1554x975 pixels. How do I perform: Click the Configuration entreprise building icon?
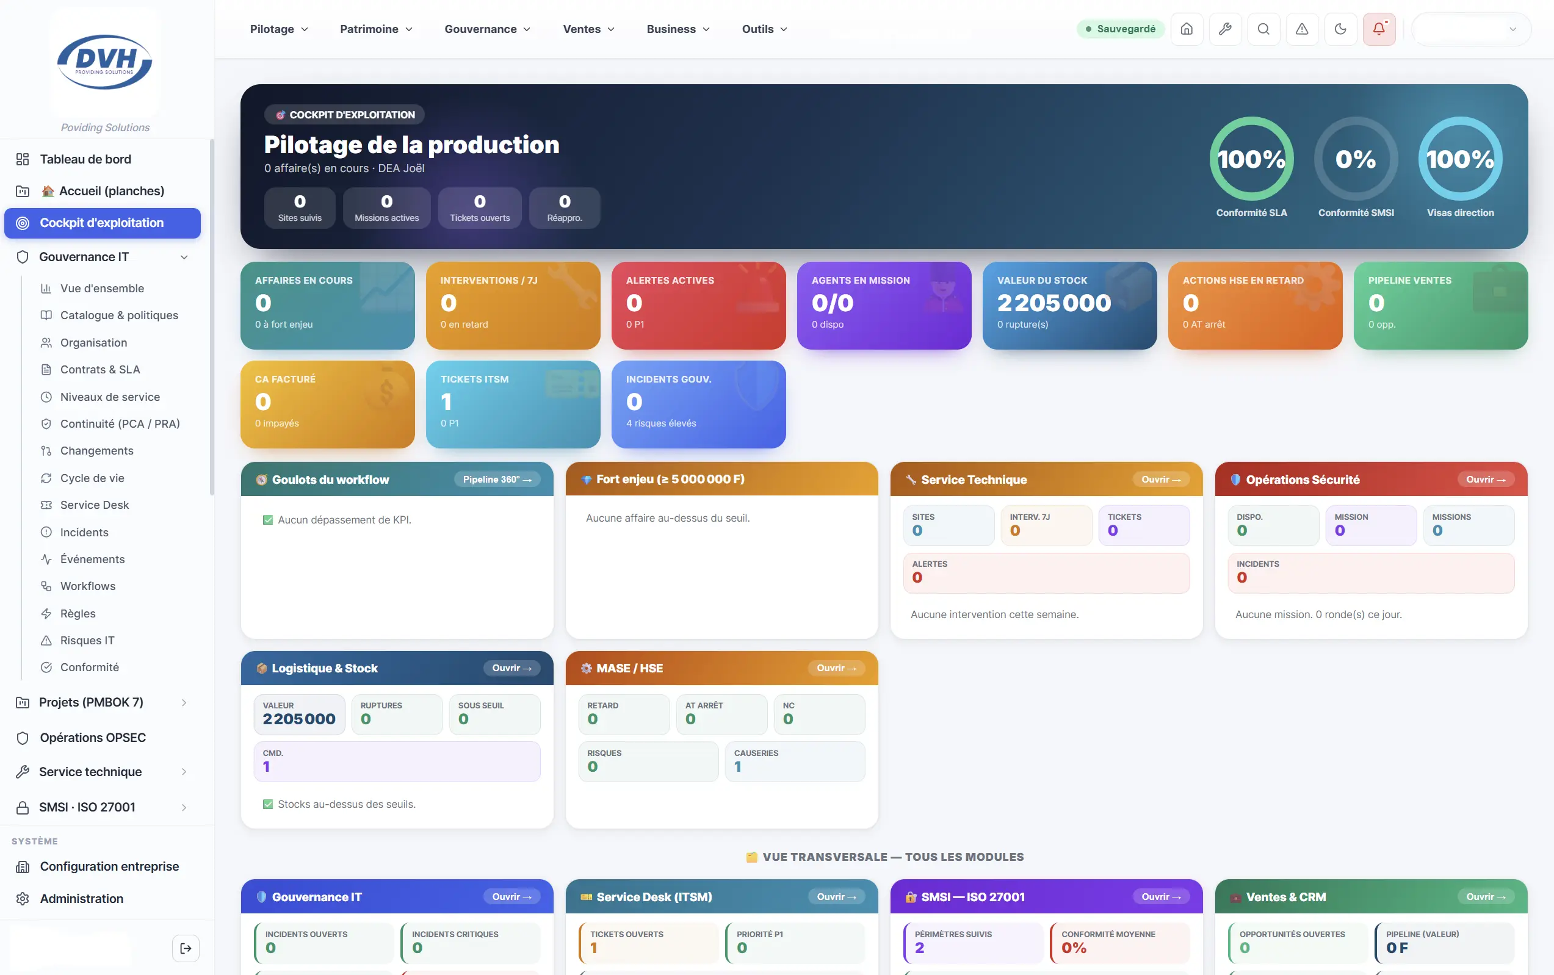tap(23, 866)
